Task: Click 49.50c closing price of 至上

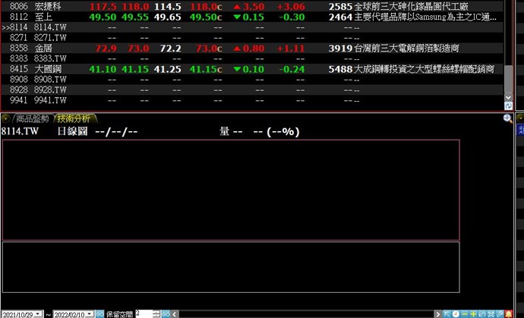Action: point(206,17)
